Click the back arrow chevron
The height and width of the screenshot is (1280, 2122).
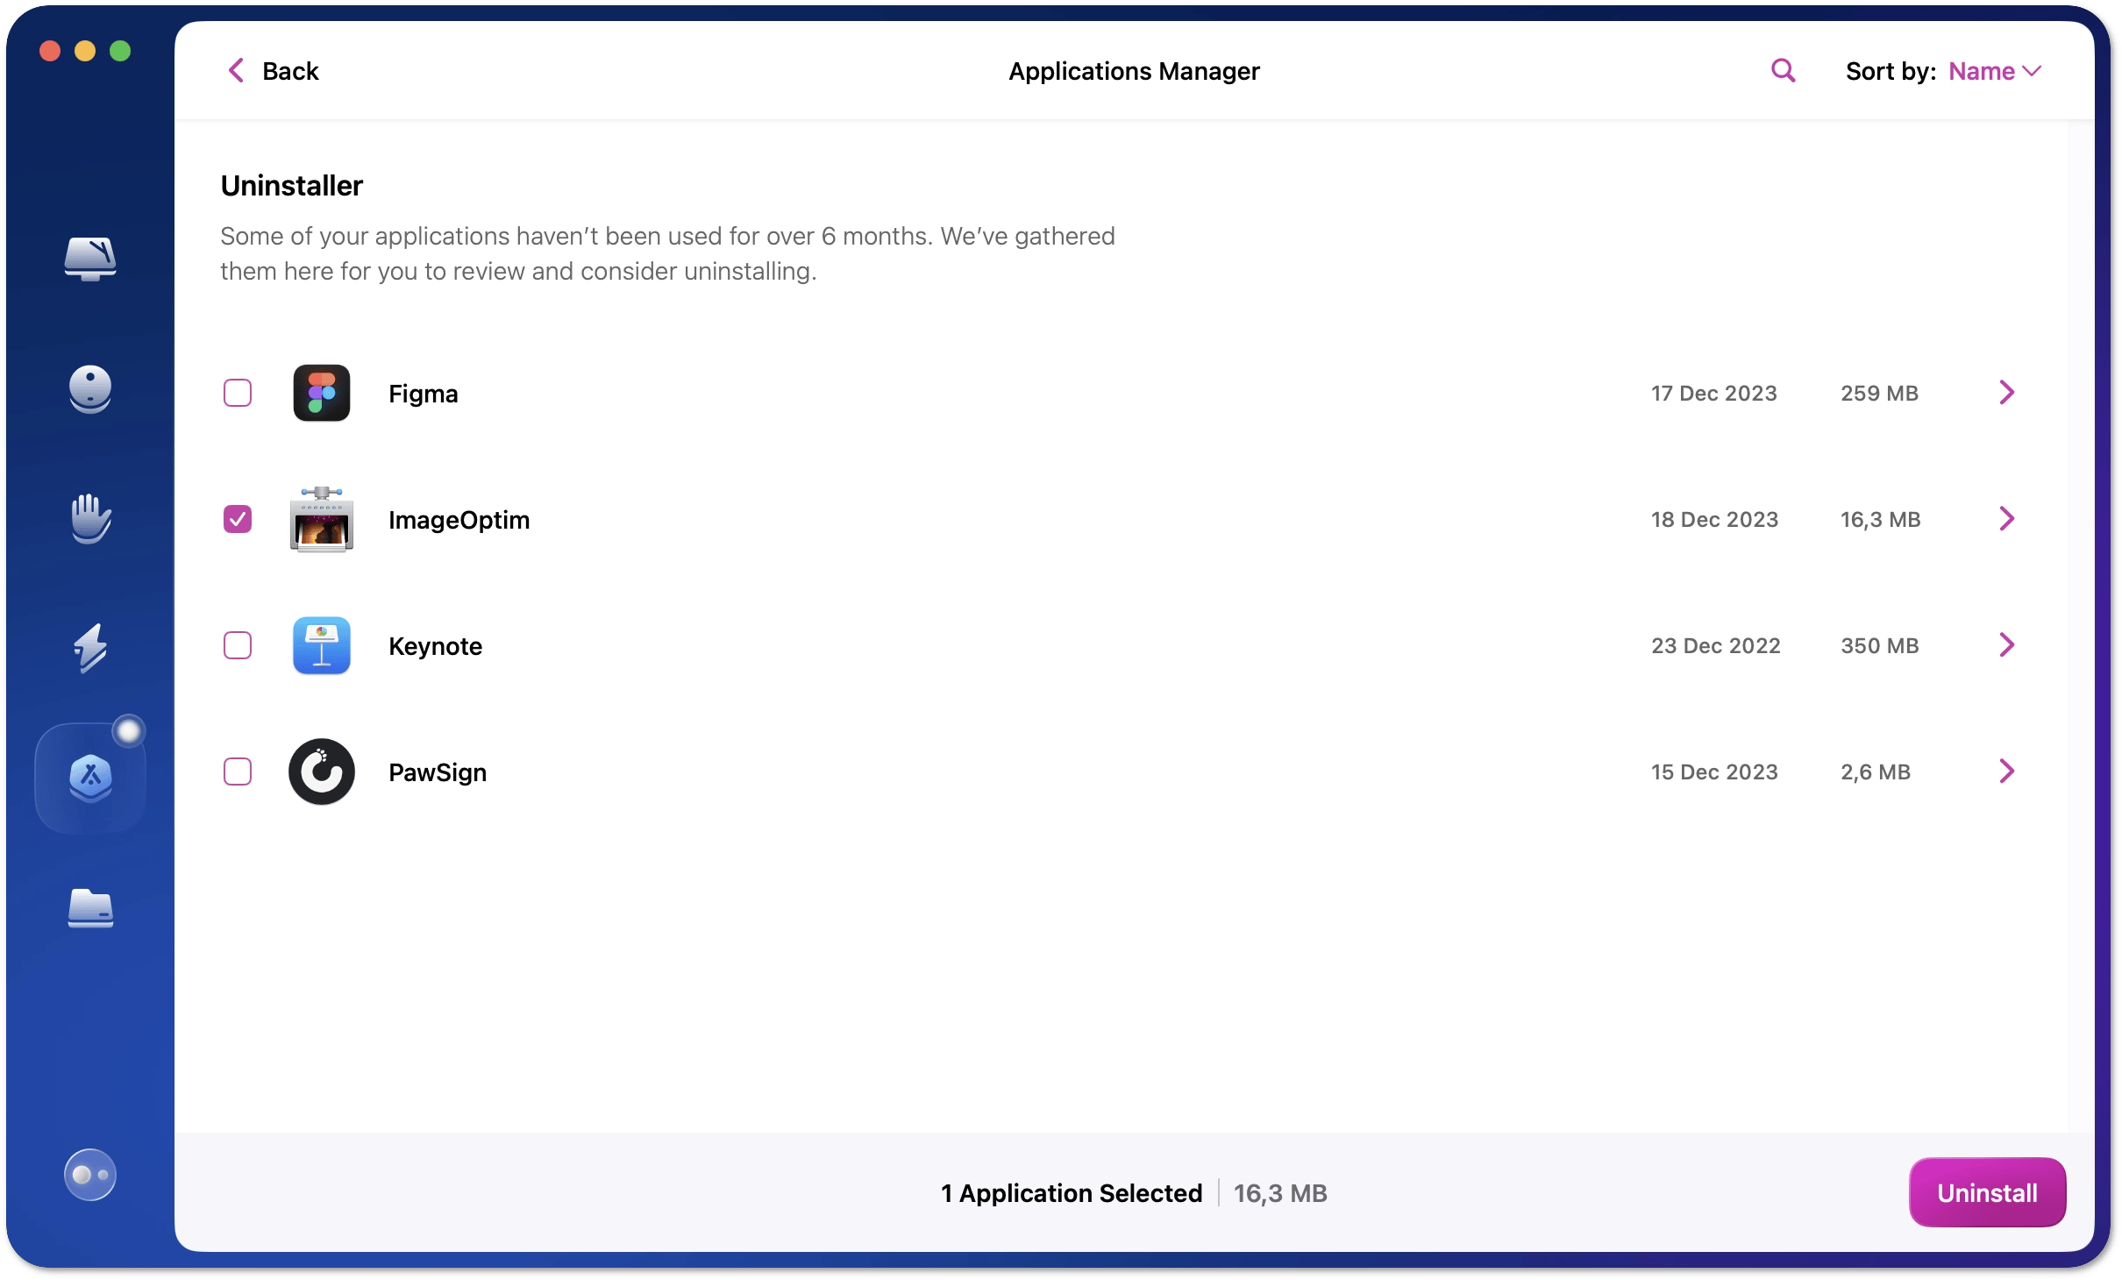[x=236, y=71]
